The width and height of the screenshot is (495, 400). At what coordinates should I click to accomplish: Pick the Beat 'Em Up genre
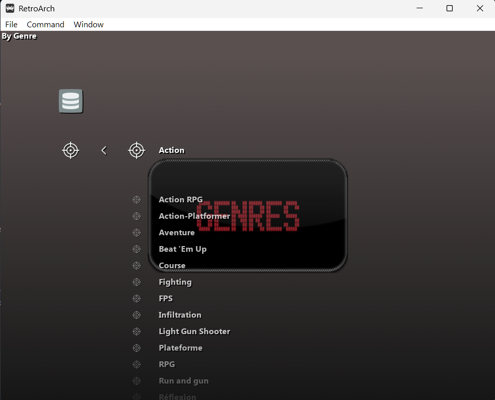[183, 249]
